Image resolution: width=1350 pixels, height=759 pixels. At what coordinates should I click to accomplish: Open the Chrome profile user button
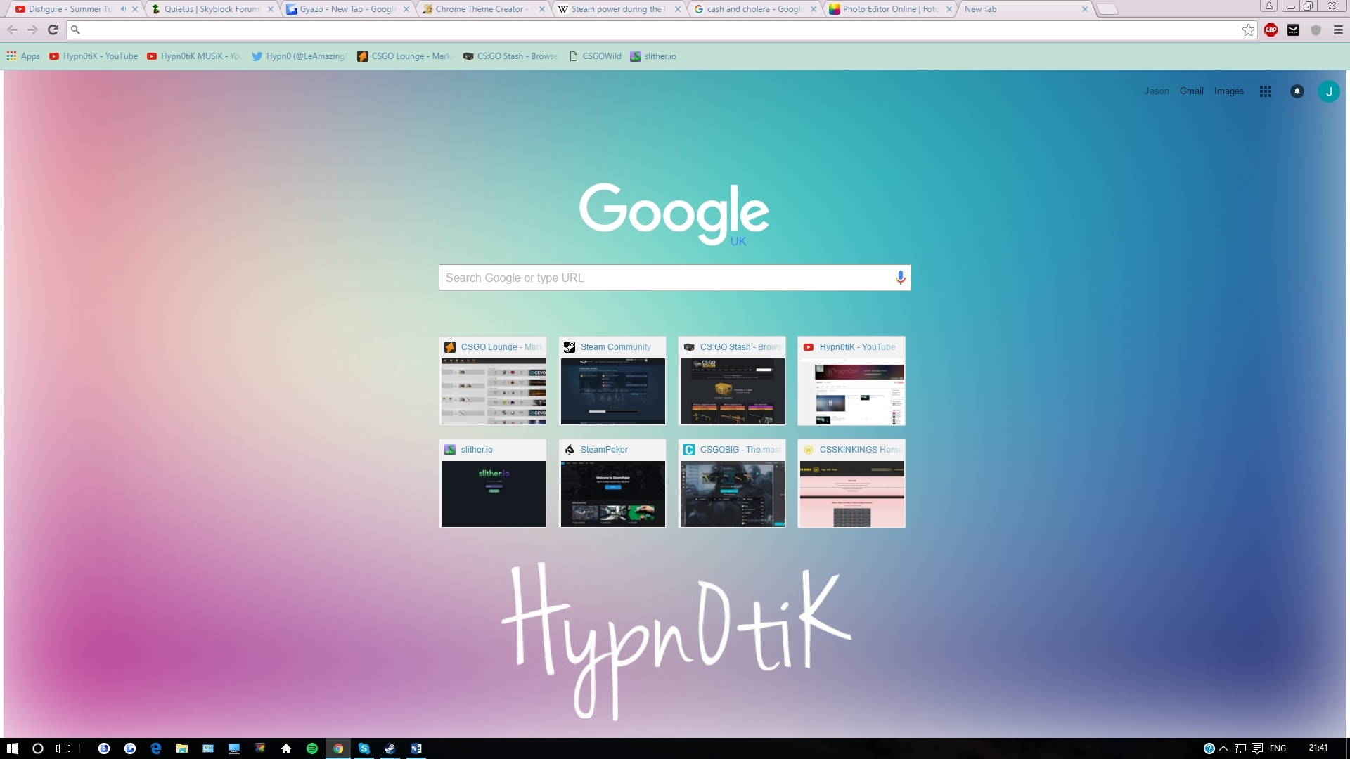click(x=1269, y=6)
